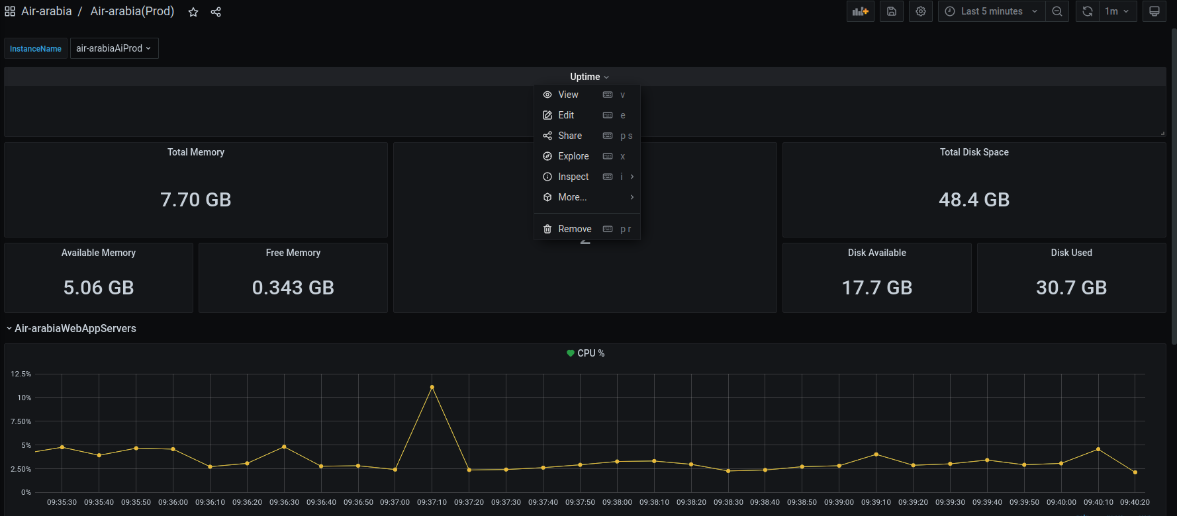Screen dimensions: 1177x516
Task: Open the Last 5 minutes time picker
Action: click(x=991, y=11)
